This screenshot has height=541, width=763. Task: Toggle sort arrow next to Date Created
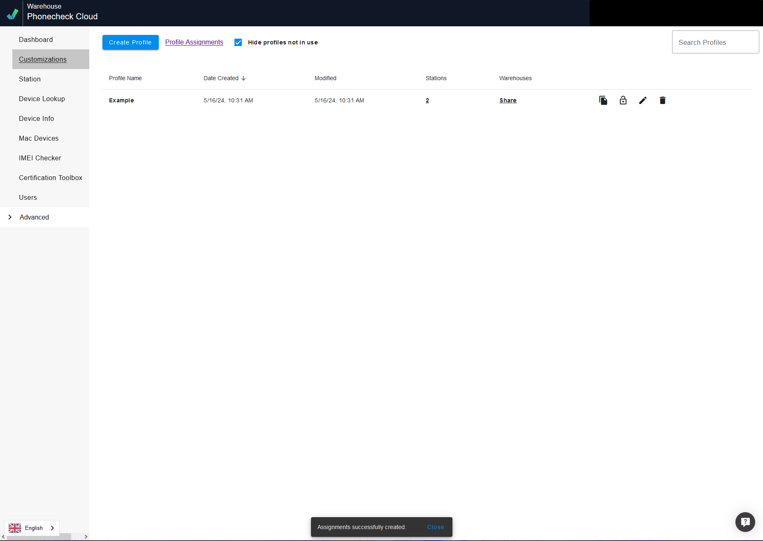point(244,79)
